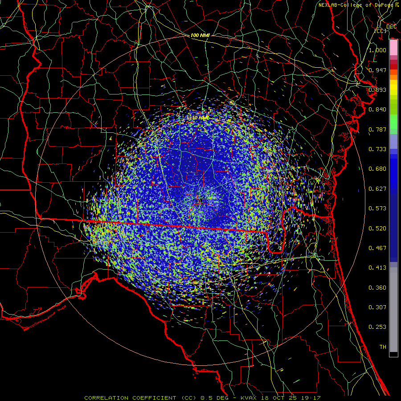Click the (CC) legend unit label
Viewport: 401px width, 401px height.
point(381,31)
